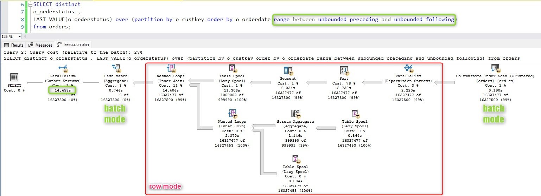The image size is (541, 196).
Task: Click the SELECT operator icon
Action: pyautogui.click(x=14, y=78)
